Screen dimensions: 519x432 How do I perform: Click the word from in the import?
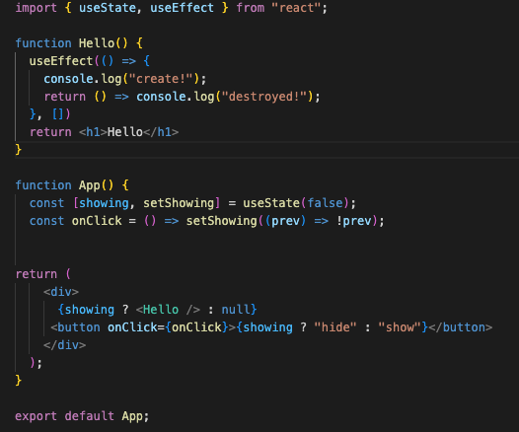251,8
